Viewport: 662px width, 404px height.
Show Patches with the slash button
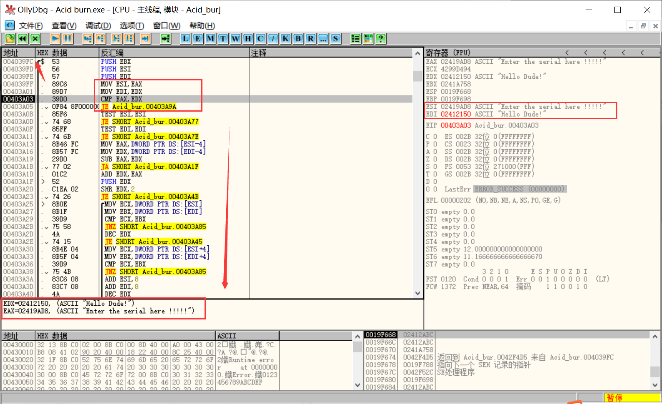(x=273, y=39)
